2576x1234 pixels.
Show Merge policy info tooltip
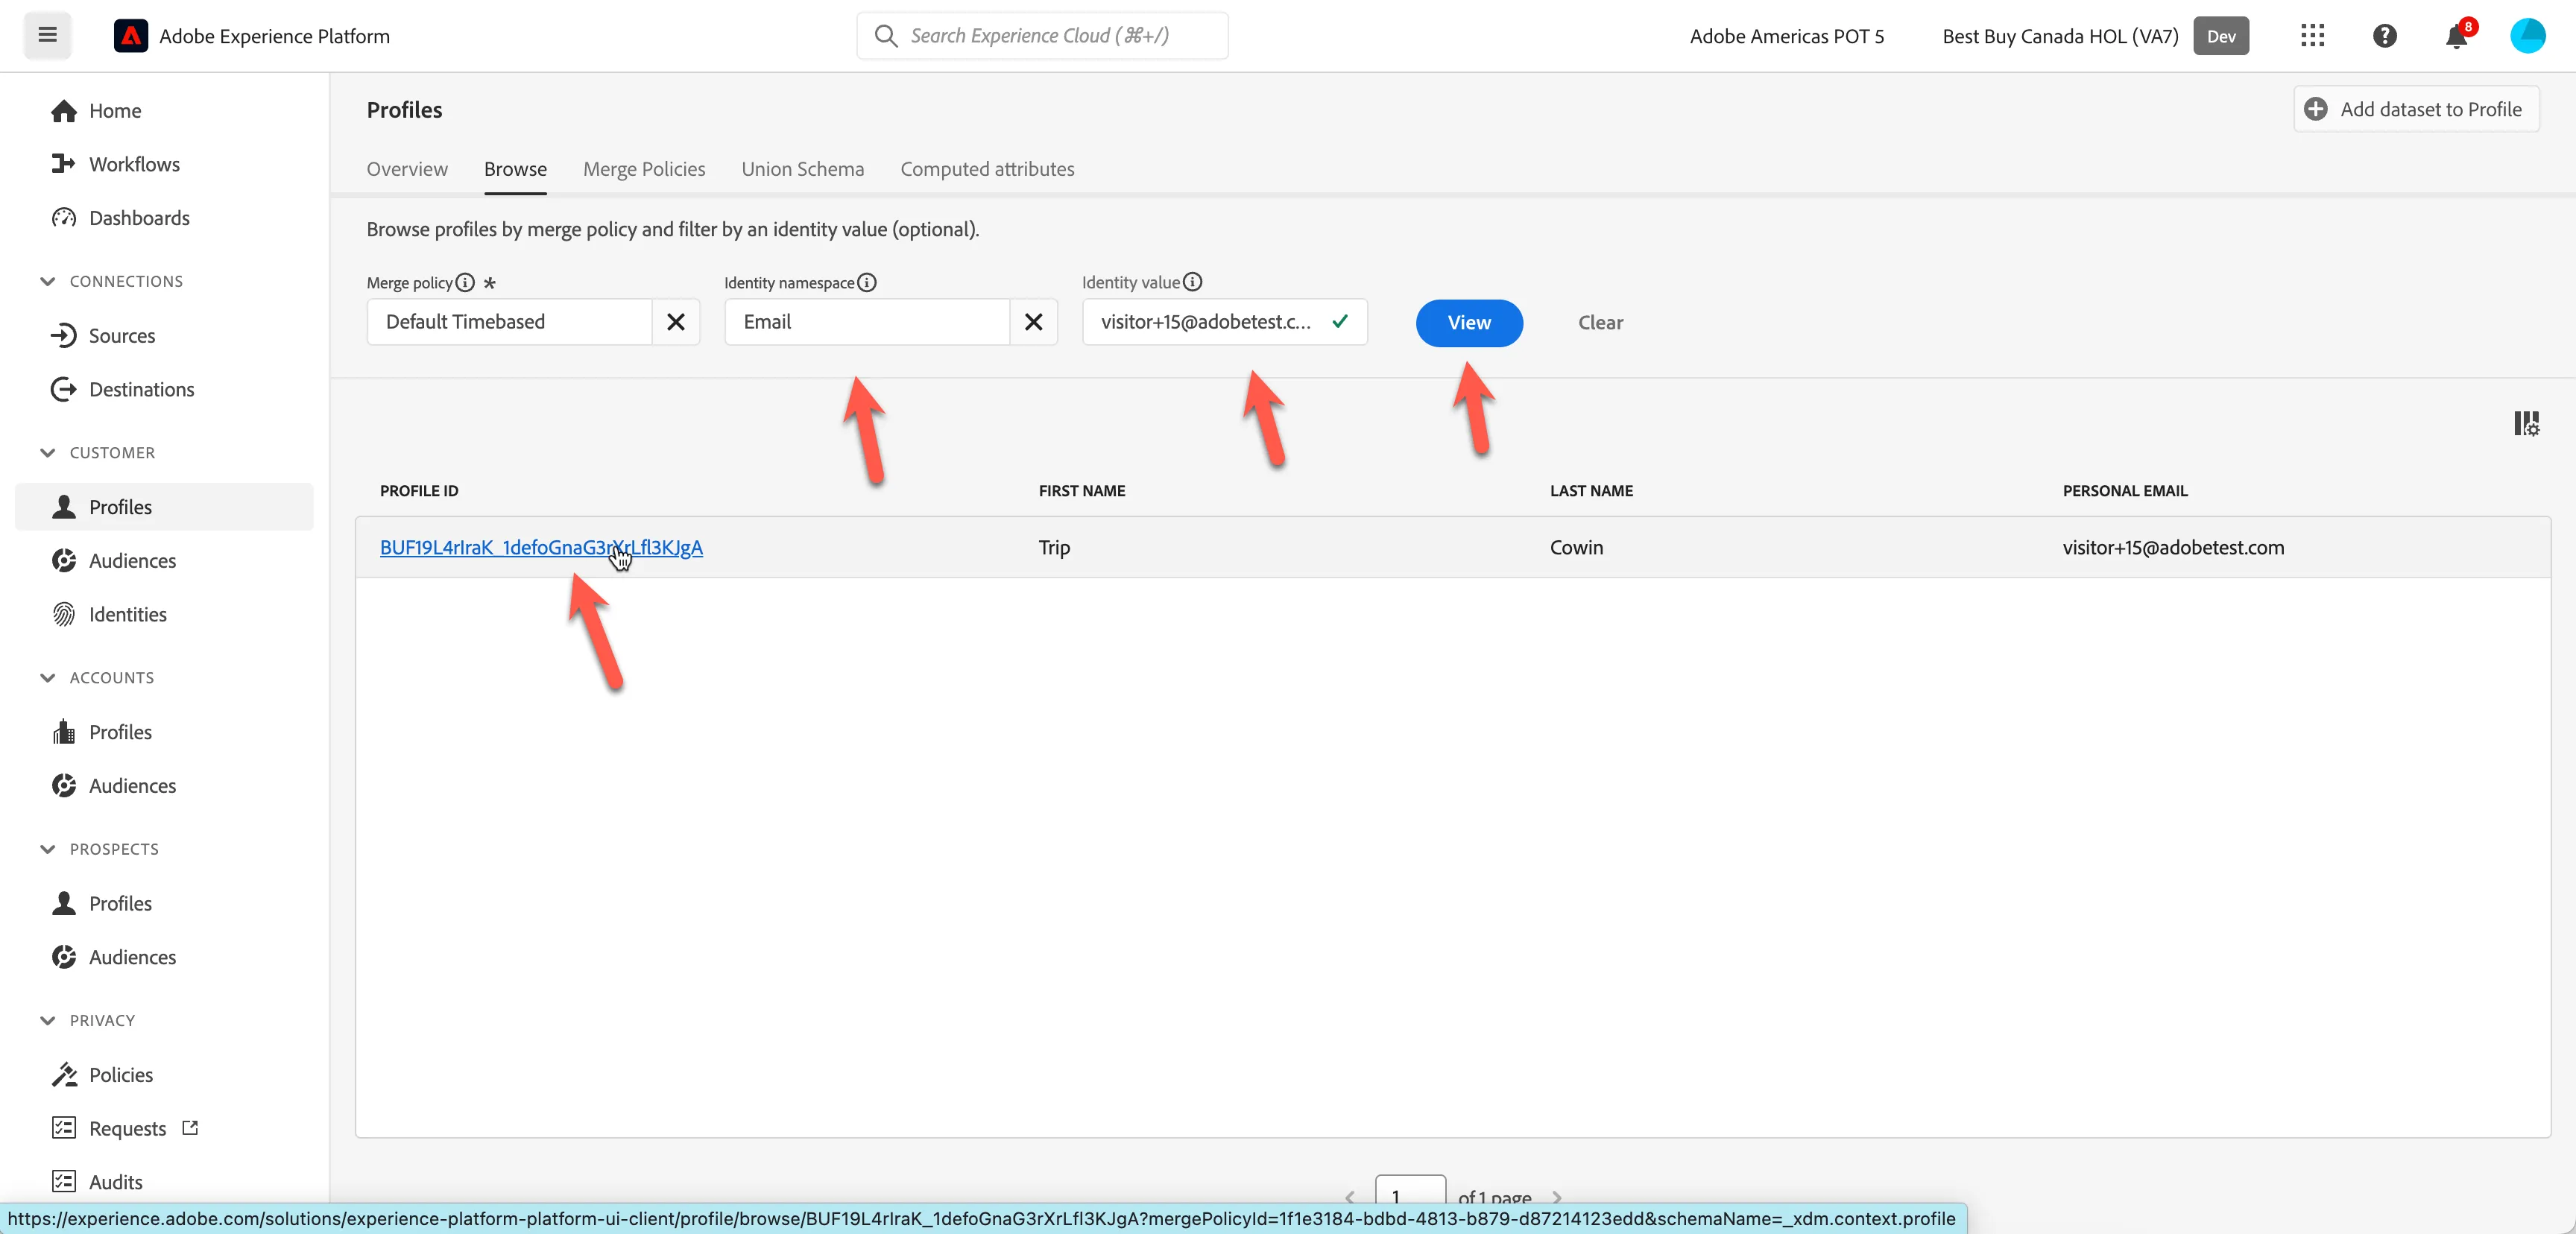465,282
